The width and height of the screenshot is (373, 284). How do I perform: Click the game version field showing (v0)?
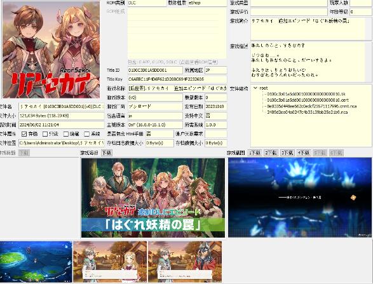tap(155, 97)
